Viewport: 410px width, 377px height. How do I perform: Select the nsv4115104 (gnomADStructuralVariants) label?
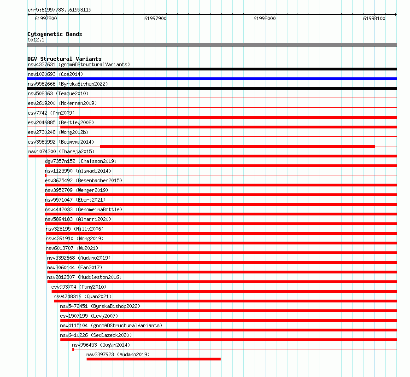pos(111,325)
